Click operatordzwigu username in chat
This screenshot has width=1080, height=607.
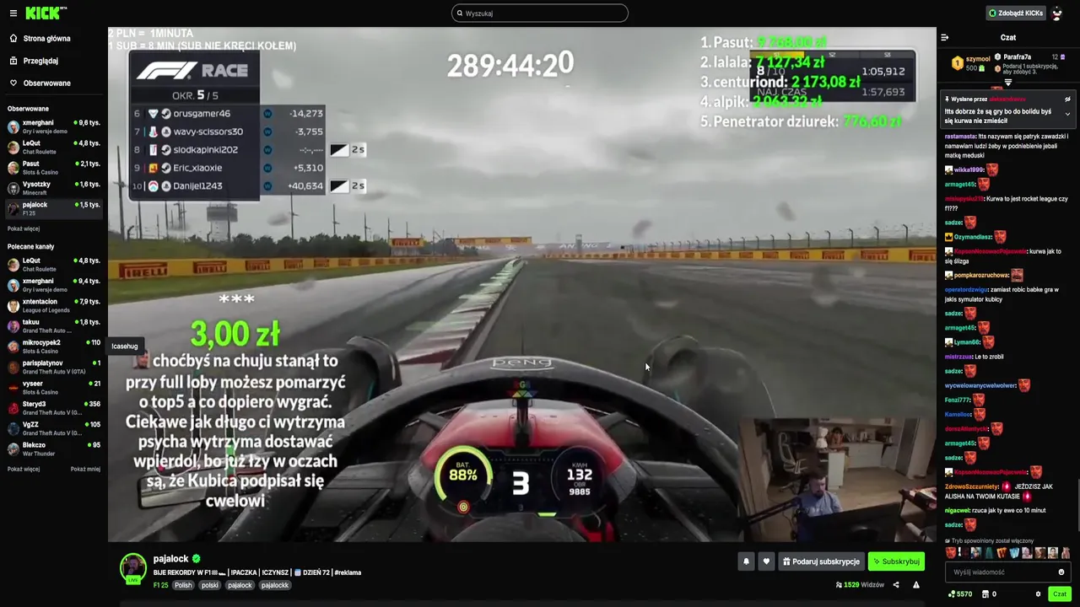click(966, 290)
